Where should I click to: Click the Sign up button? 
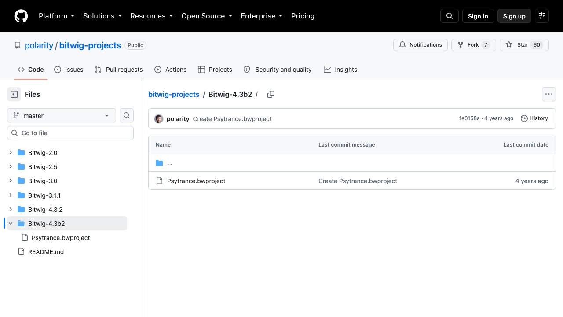(x=514, y=16)
